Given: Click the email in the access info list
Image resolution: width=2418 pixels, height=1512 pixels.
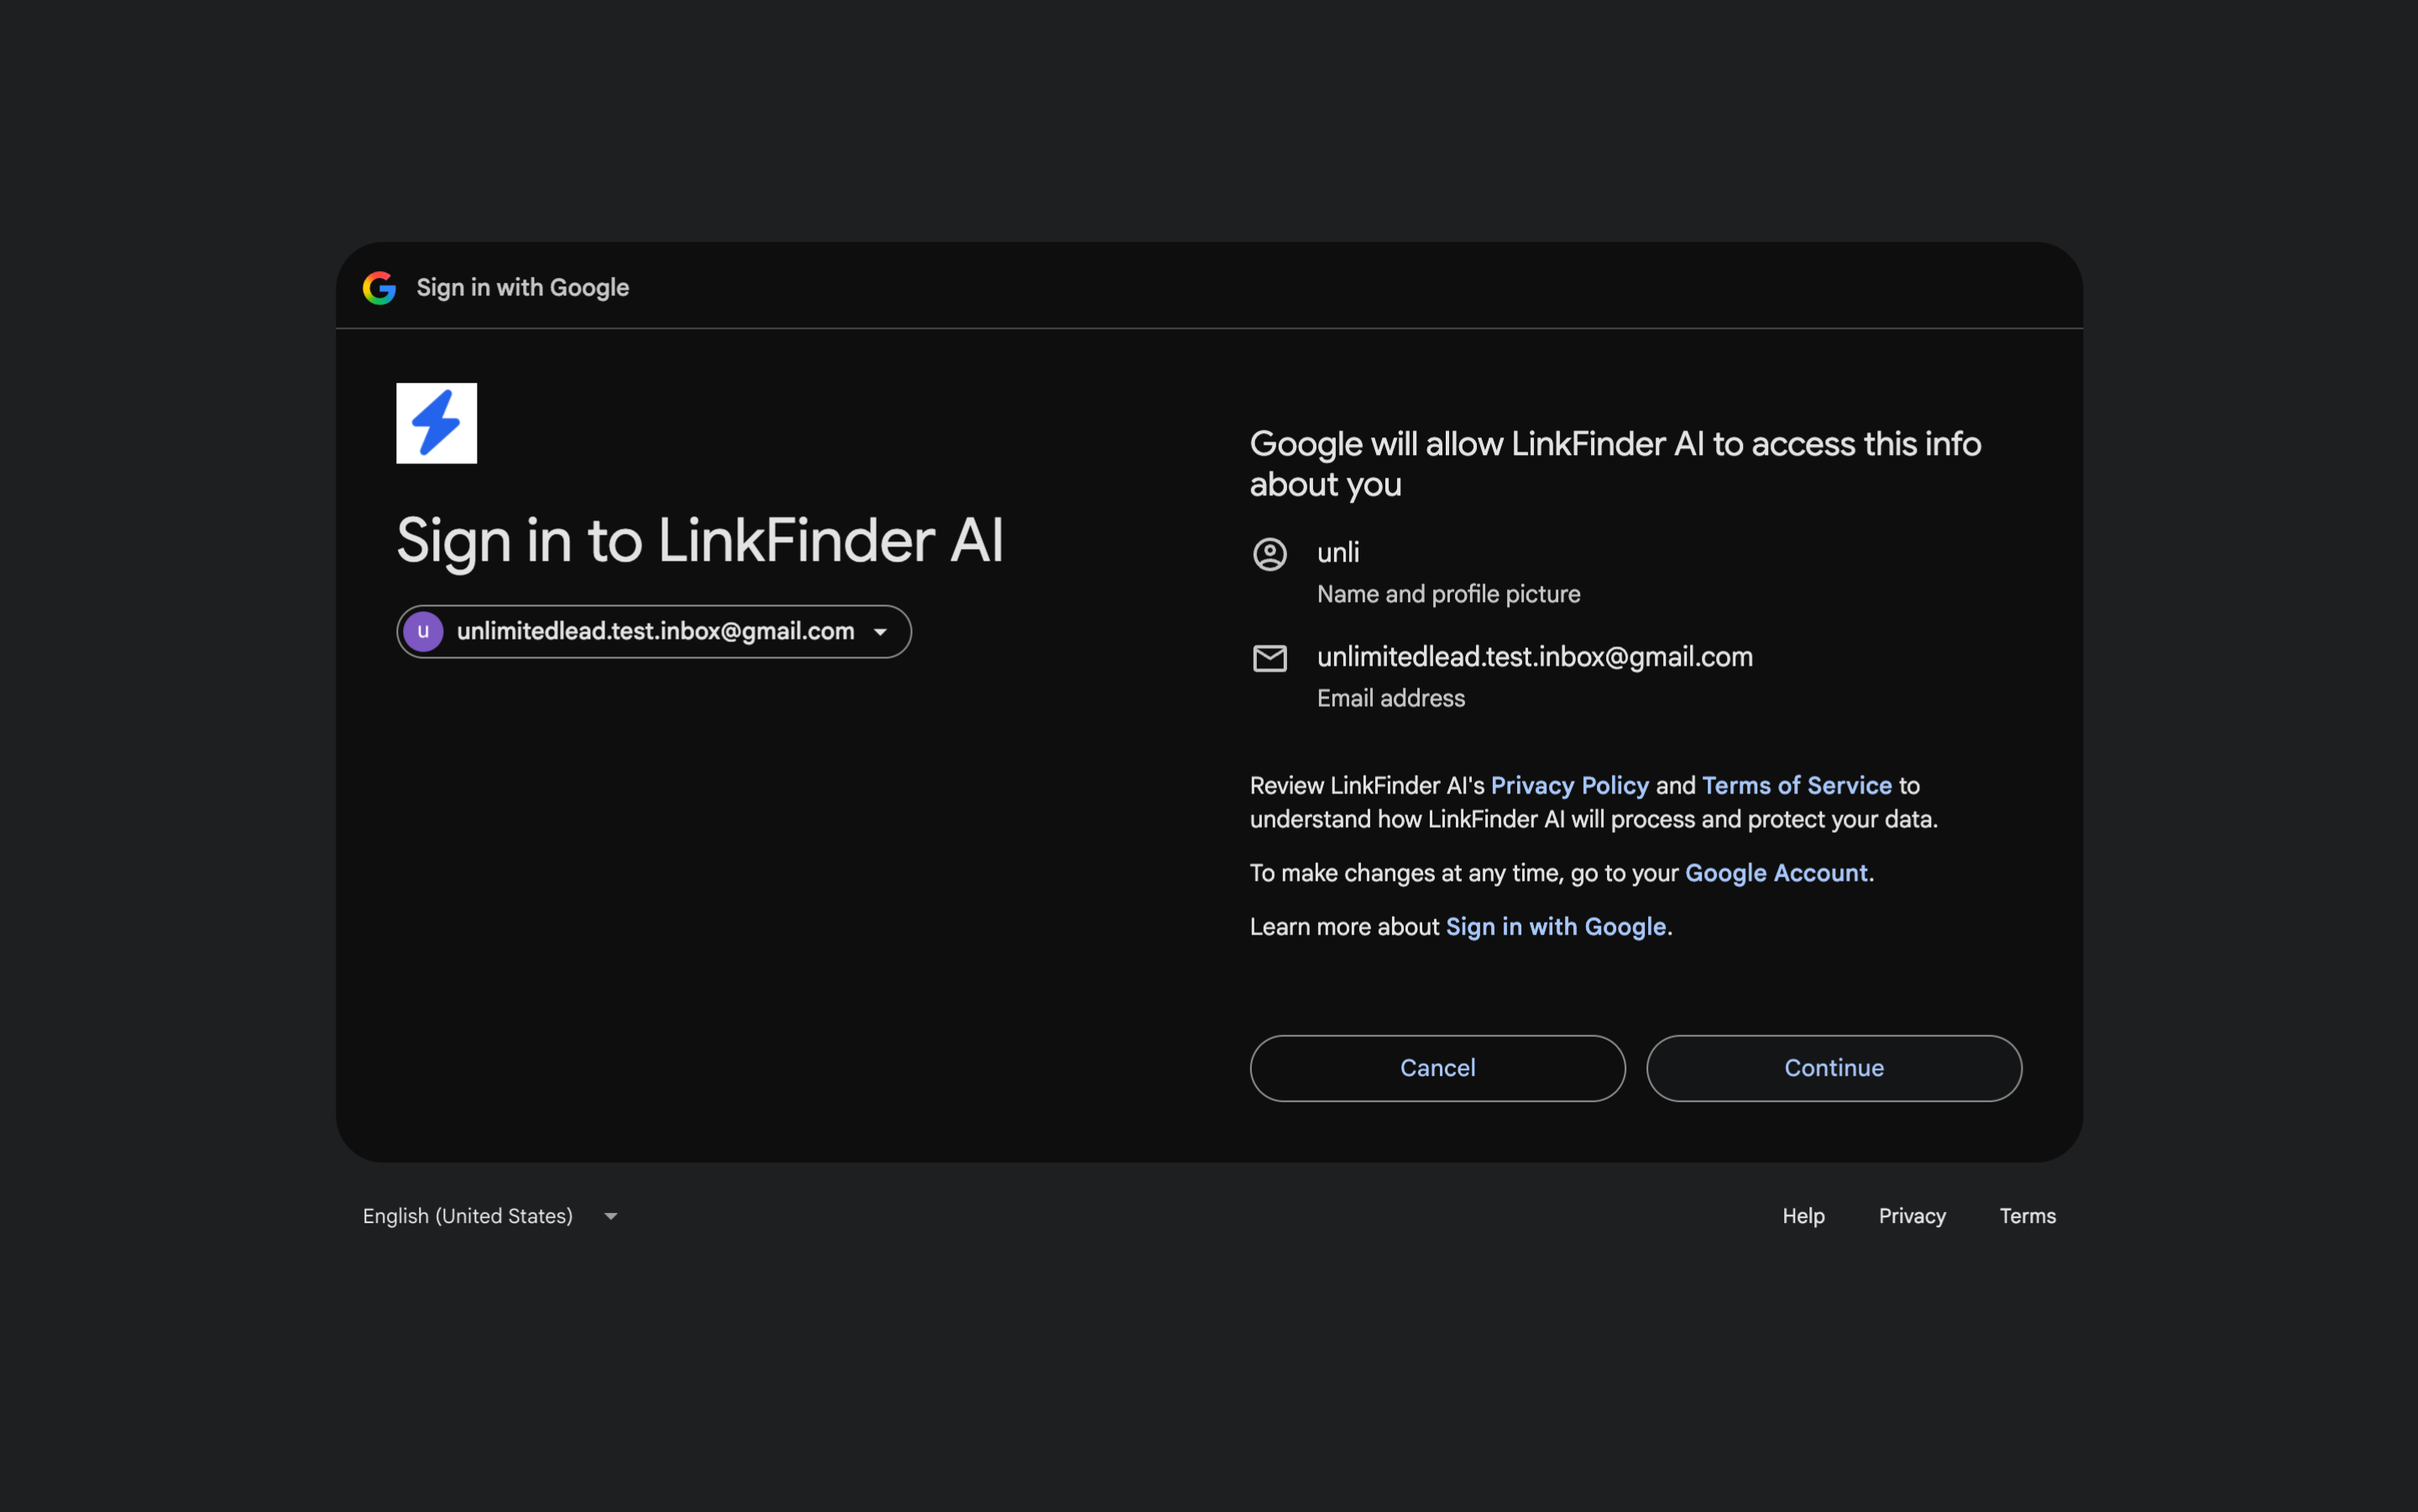Looking at the screenshot, I should (1535, 657).
